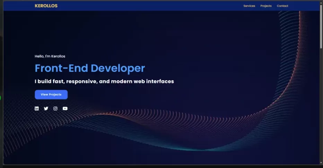
Task: Click the View Projects button
Action: [51, 94]
